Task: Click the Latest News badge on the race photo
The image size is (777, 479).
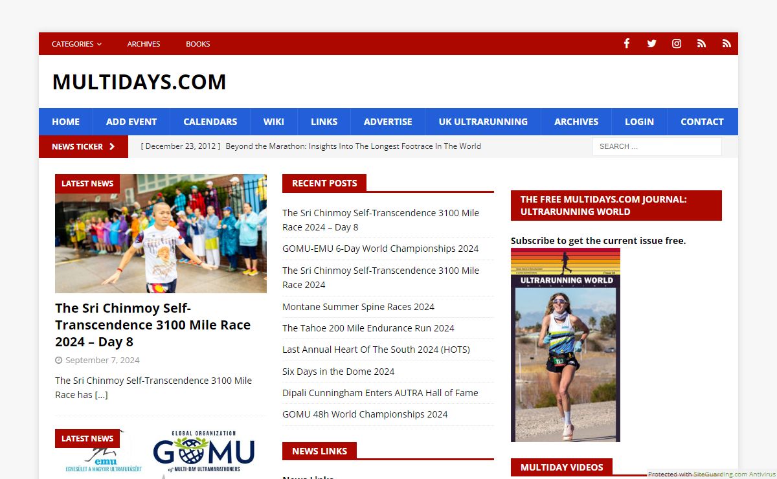Action: tap(87, 184)
